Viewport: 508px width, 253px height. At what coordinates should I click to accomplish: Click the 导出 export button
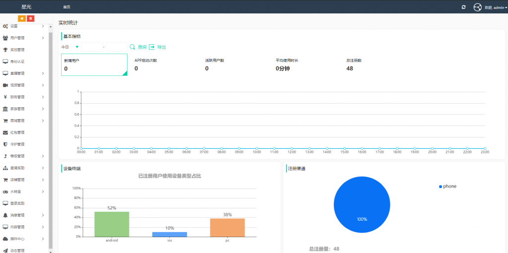coord(158,47)
